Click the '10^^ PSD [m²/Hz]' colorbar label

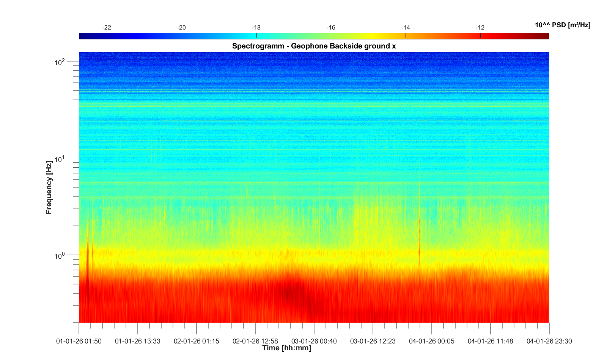click(x=562, y=25)
